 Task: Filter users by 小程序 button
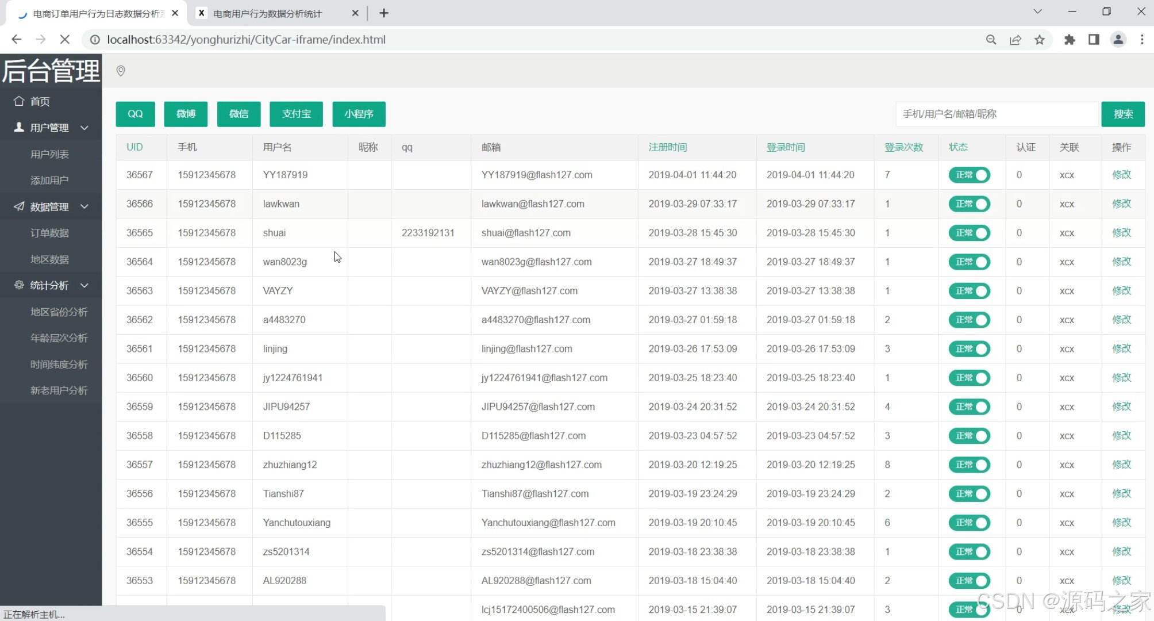point(359,114)
